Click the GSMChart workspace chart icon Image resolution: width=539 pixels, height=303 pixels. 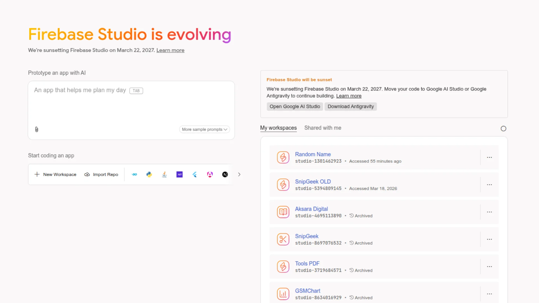pyautogui.click(x=283, y=294)
